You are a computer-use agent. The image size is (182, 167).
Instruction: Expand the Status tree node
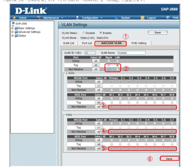(x=12, y=35)
